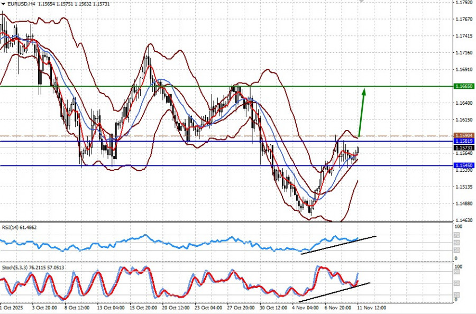Screen dimensions: 476x314
Task: Click the RSI scale value 70
Action: coord(457,235)
